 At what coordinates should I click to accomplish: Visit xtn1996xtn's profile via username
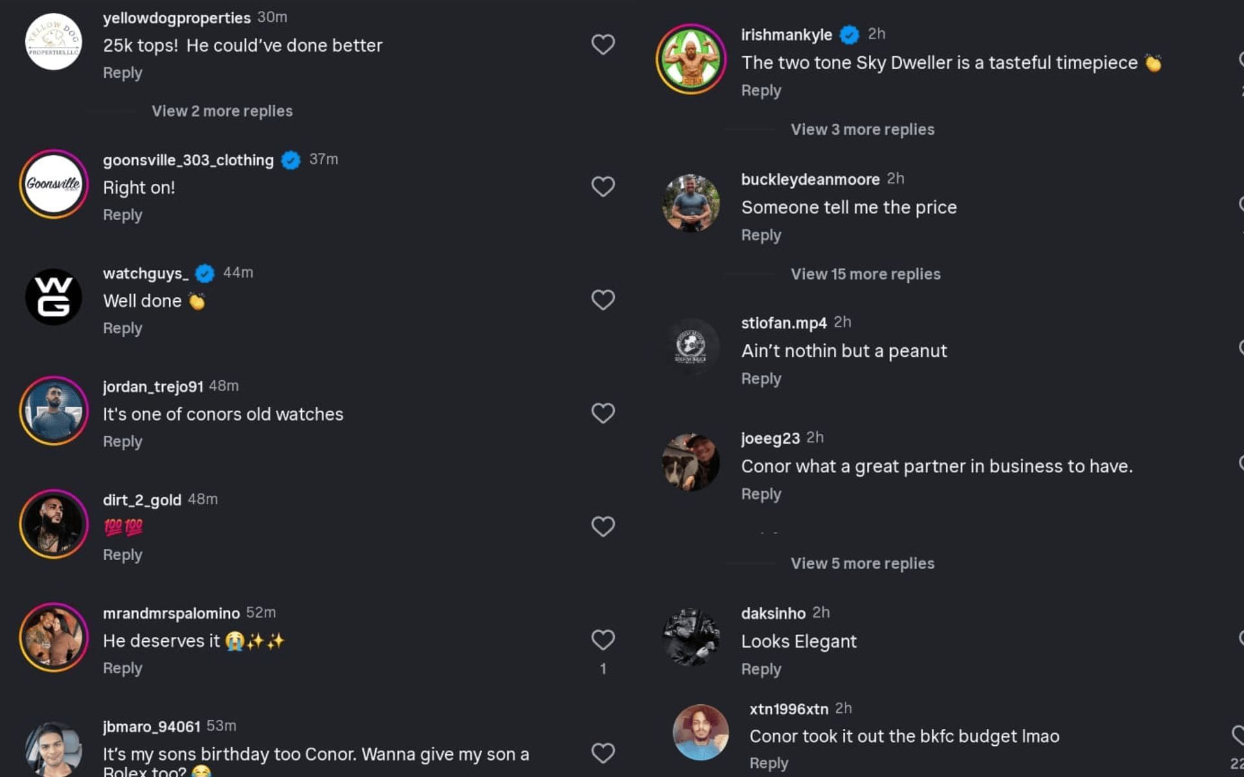click(x=789, y=709)
